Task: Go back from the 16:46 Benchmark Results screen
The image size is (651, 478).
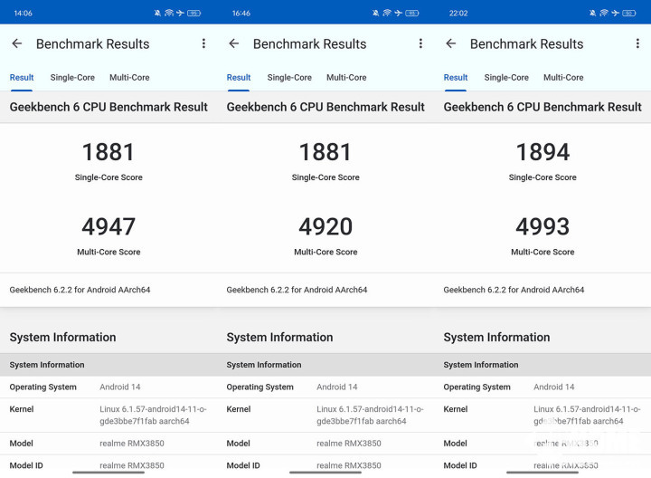Action: 234,43
